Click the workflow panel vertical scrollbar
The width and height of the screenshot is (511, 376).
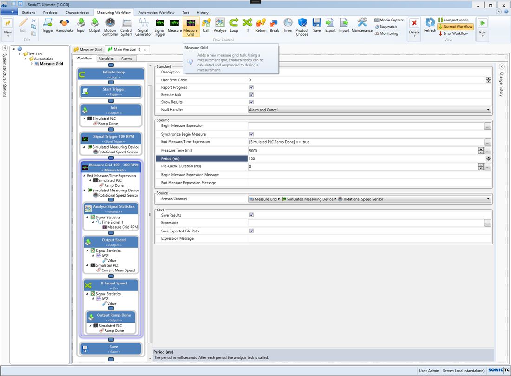tap(150, 214)
